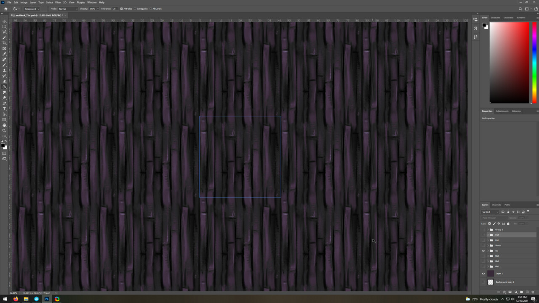This screenshot has height=303, width=539.
Task: Select the Clone Stamp tool
Action: 4,71
